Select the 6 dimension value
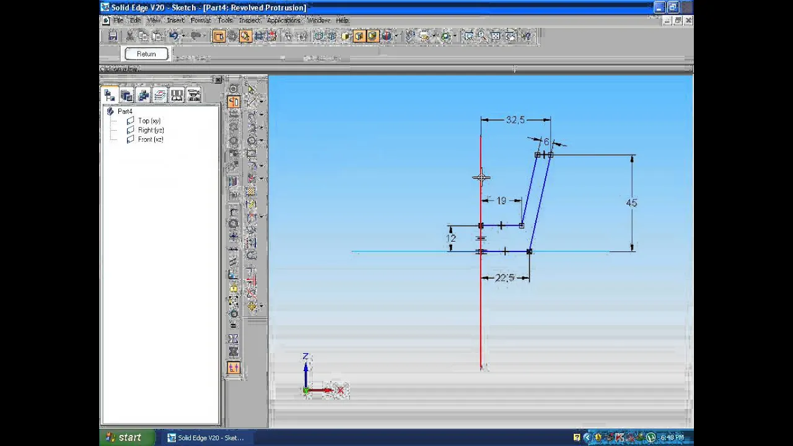This screenshot has width=793, height=446. point(546,142)
